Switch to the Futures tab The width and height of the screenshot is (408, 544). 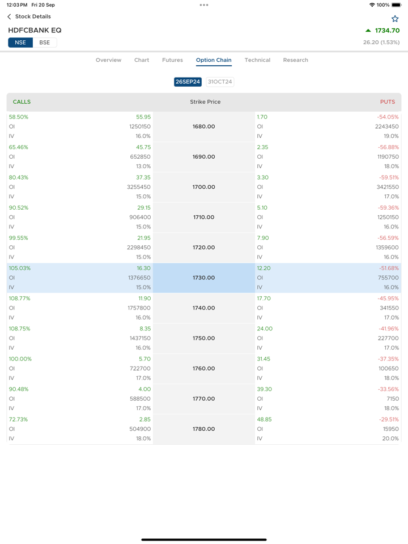click(172, 60)
